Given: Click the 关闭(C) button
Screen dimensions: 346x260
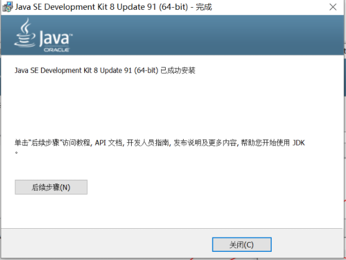Looking at the screenshot, I should click(242, 244).
